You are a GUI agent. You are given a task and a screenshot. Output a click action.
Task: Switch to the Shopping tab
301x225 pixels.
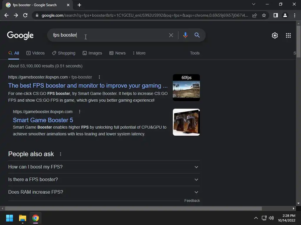(63, 53)
